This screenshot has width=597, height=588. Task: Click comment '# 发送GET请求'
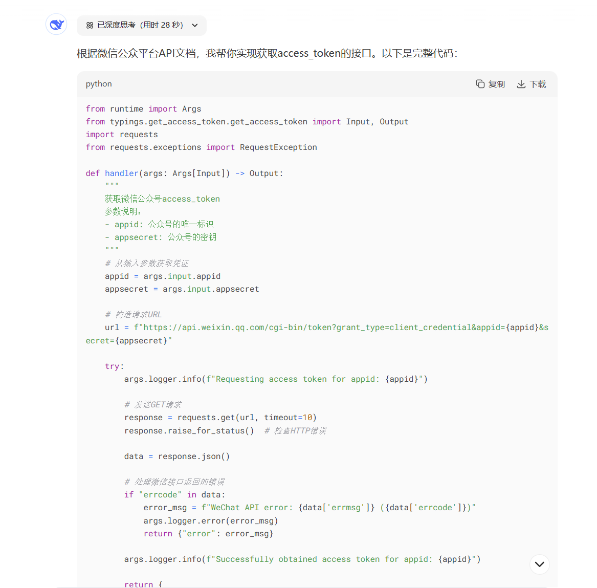[x=153, y=405]
